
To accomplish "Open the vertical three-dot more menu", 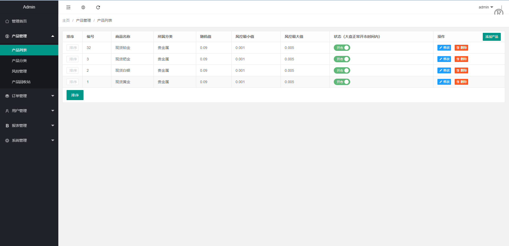I will 501,7.
